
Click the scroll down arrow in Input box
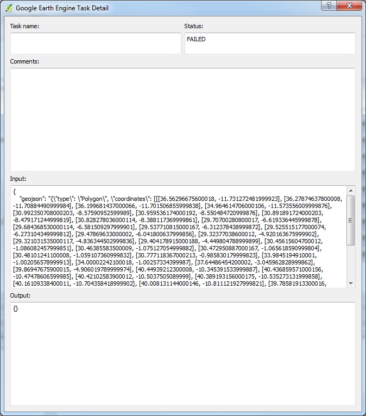[x=351, y=283]
